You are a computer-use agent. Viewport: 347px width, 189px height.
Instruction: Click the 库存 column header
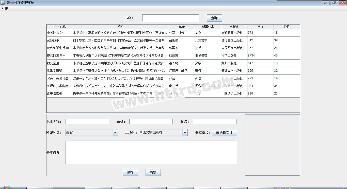click(x=260, y=27)
